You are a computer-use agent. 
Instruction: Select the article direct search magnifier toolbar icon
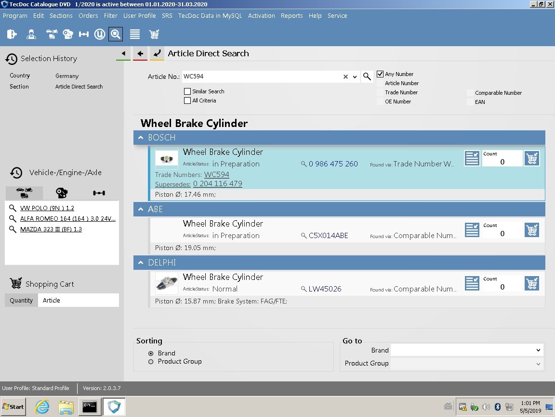click(116, 34)
